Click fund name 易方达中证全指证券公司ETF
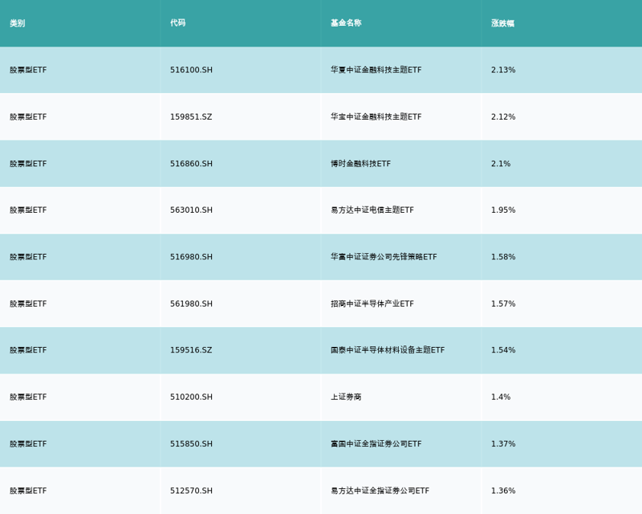Image resolution: width=642 pixels, height=514 pixels. tap(380, 491)
